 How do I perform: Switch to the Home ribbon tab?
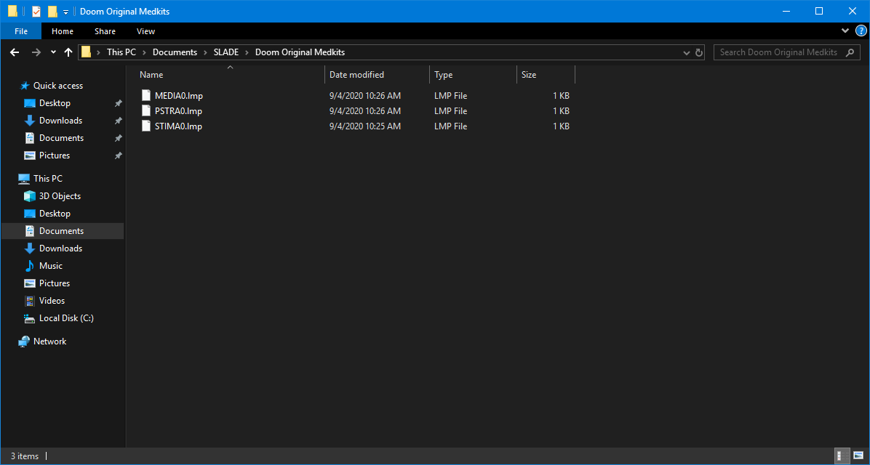pos(62,31)
